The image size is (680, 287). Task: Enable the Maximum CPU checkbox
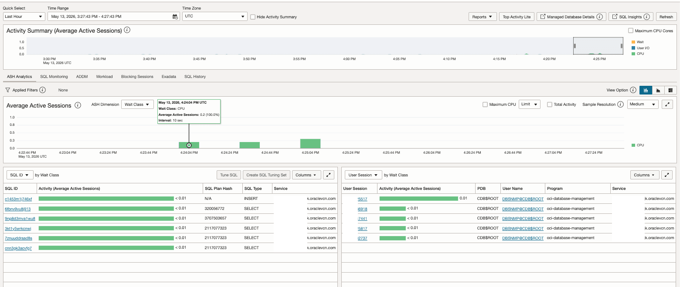(x=485, y=105)
